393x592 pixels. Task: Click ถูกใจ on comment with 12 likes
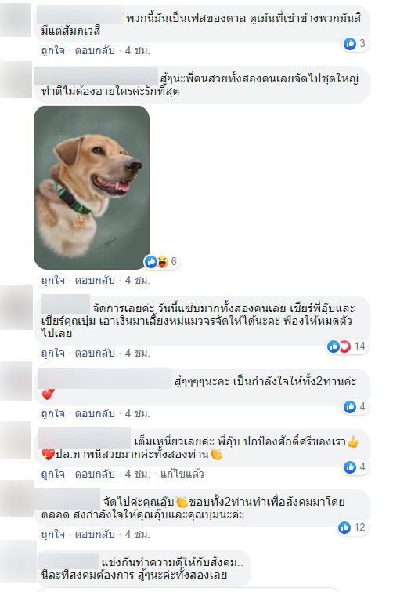tap(52, 534)
